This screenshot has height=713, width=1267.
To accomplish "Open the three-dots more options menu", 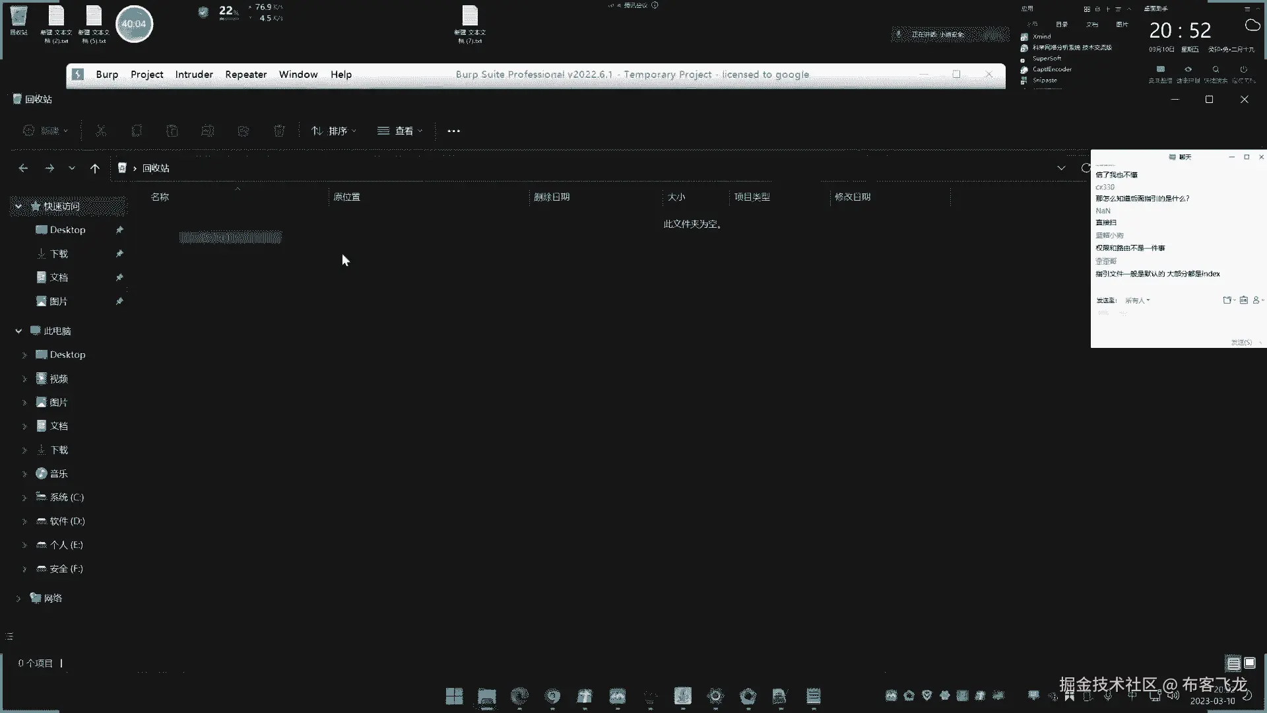I will [453, 131].
